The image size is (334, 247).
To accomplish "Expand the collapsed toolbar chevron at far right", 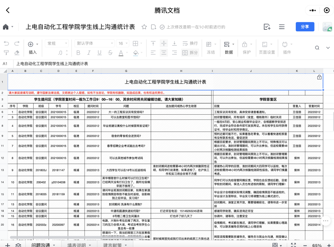I will tap(328, 48).
